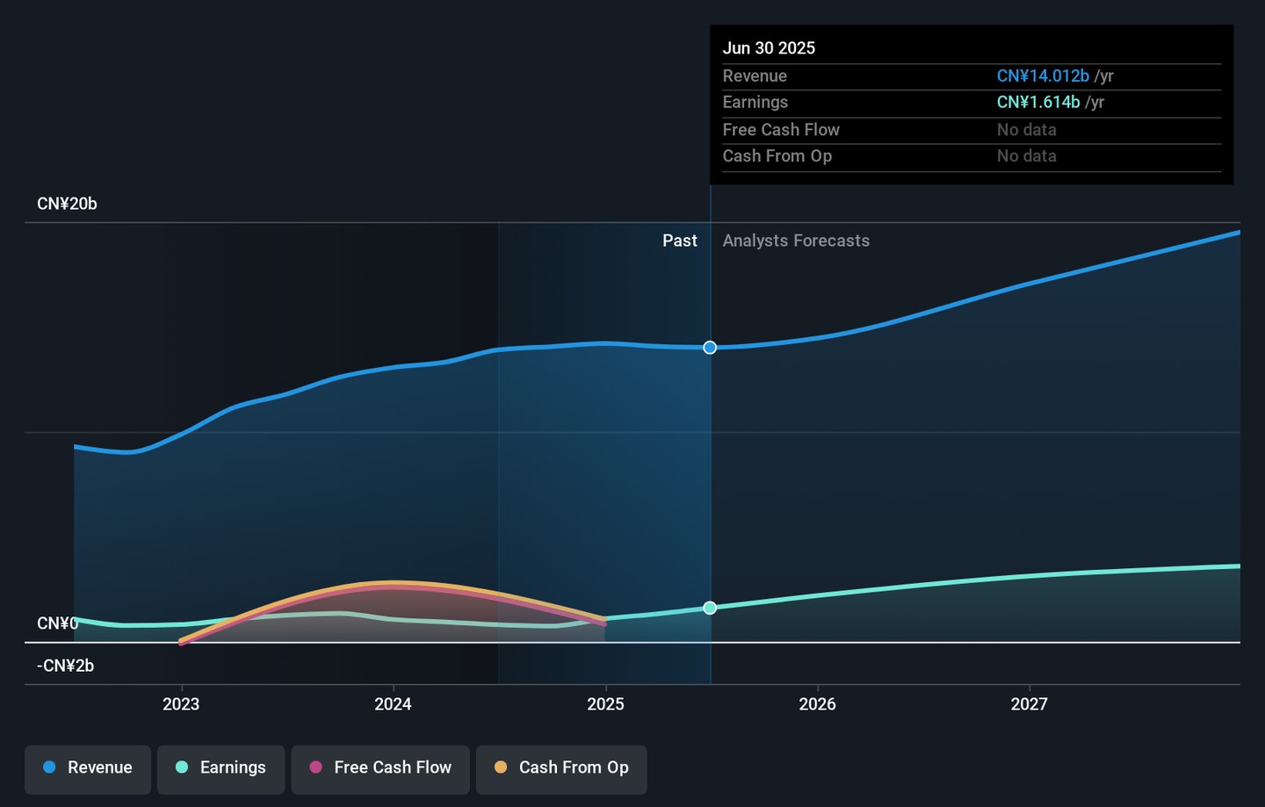Screen dimensions: 1265x807
Task: Click the Jun 30 2025 tooltip date
Action: 769,48
